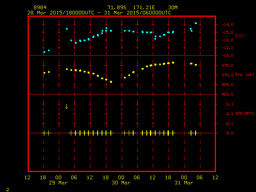Click the end time '31 Mar 2015/060000UTC'
256x192 pixels.
coord(138,13)
